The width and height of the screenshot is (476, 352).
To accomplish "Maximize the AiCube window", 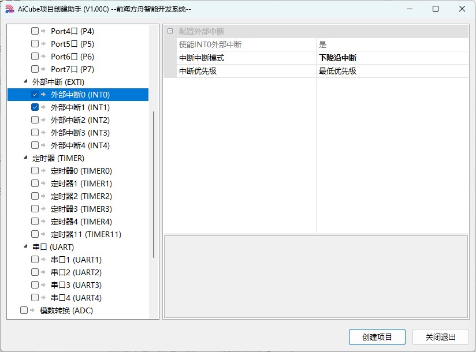I will coord(436,9).
